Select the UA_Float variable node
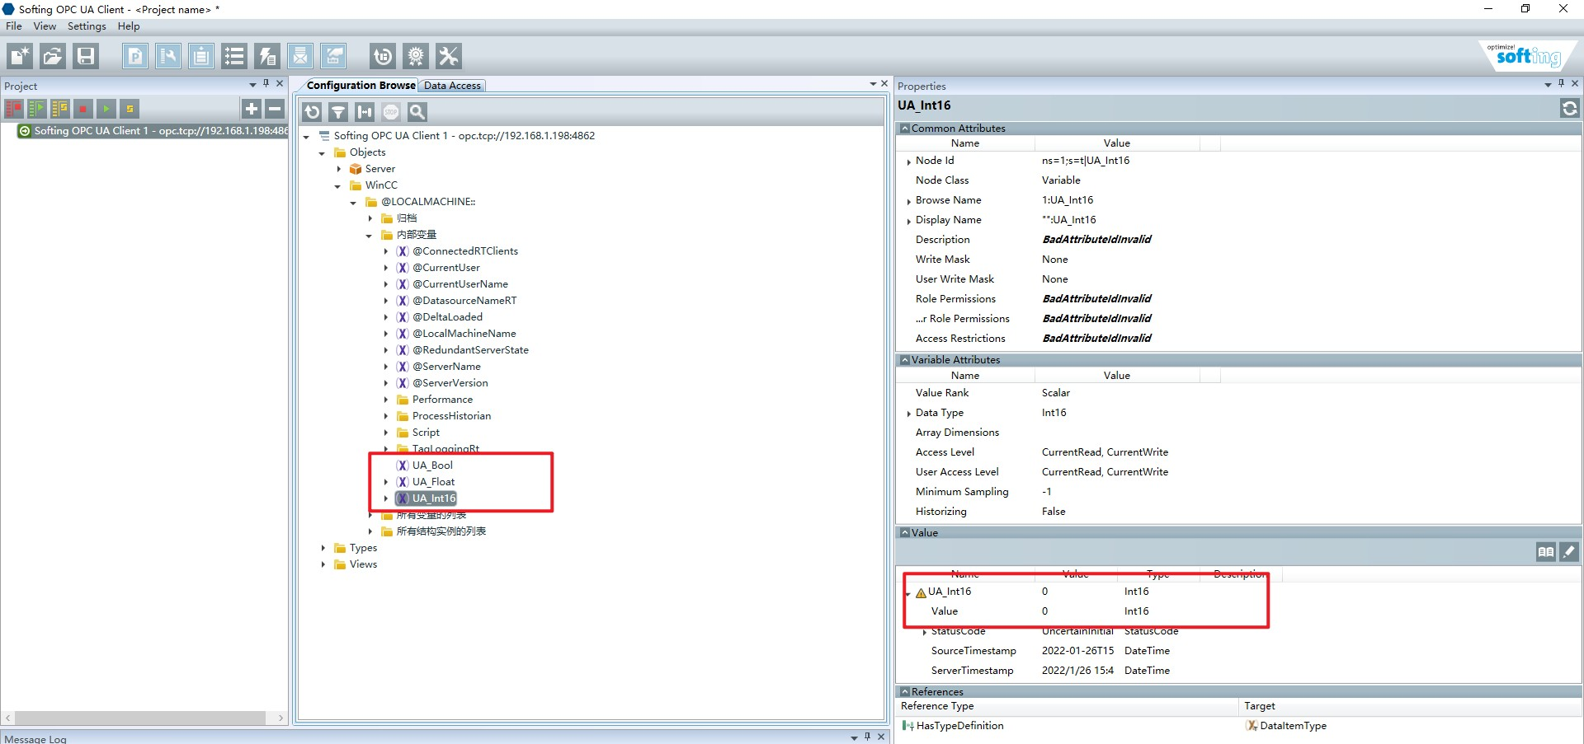1584x744 pixels. pyautogui.click(x=433, y=482)
